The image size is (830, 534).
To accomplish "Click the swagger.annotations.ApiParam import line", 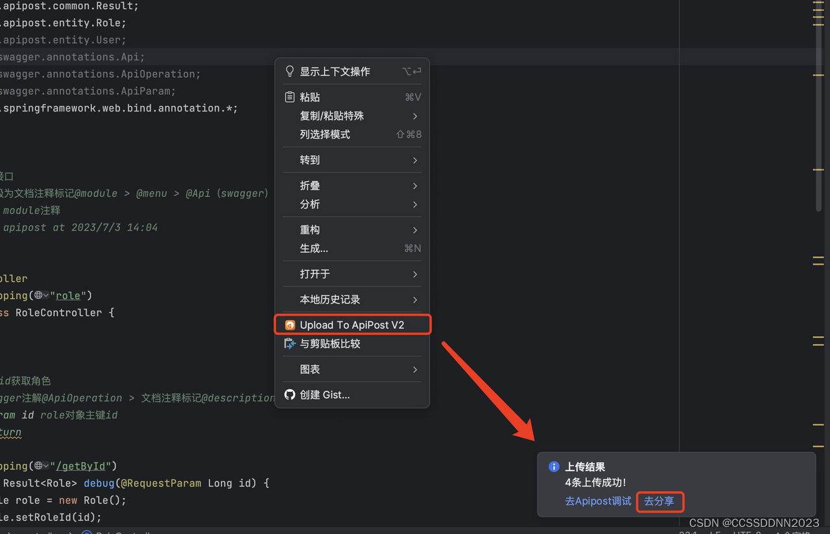I will point(87,91).
